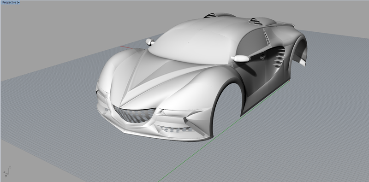Click the world axes icon
The image size is (369, 182).
[x=7, y=172]
